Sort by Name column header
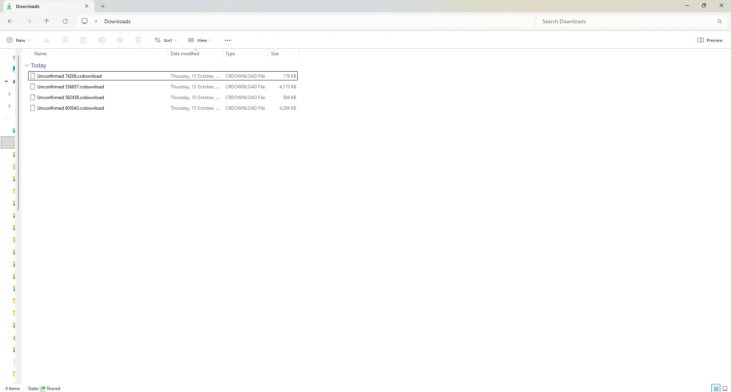The height and width of the screenshot is (392, 731). 40,54
